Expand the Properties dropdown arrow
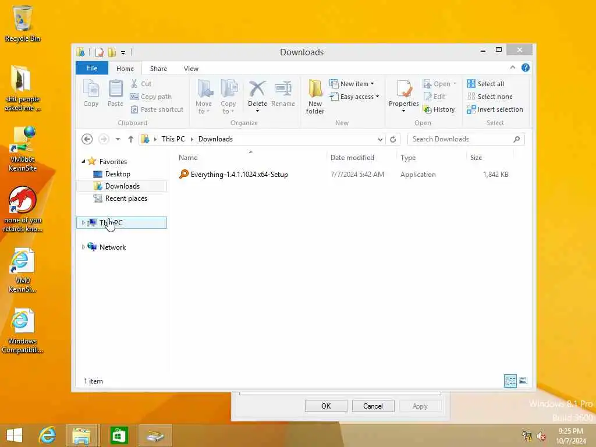This screenshot has height=447, width=596. [404, 111]
